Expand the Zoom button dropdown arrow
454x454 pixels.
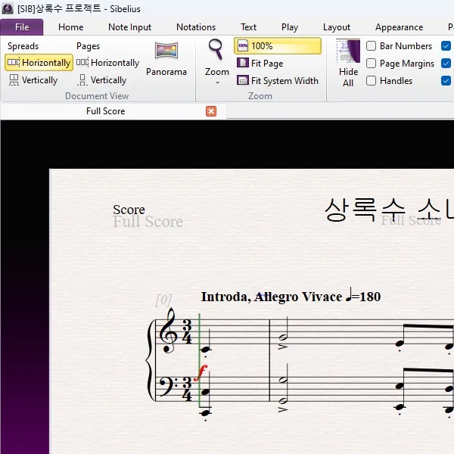(216, 82)
